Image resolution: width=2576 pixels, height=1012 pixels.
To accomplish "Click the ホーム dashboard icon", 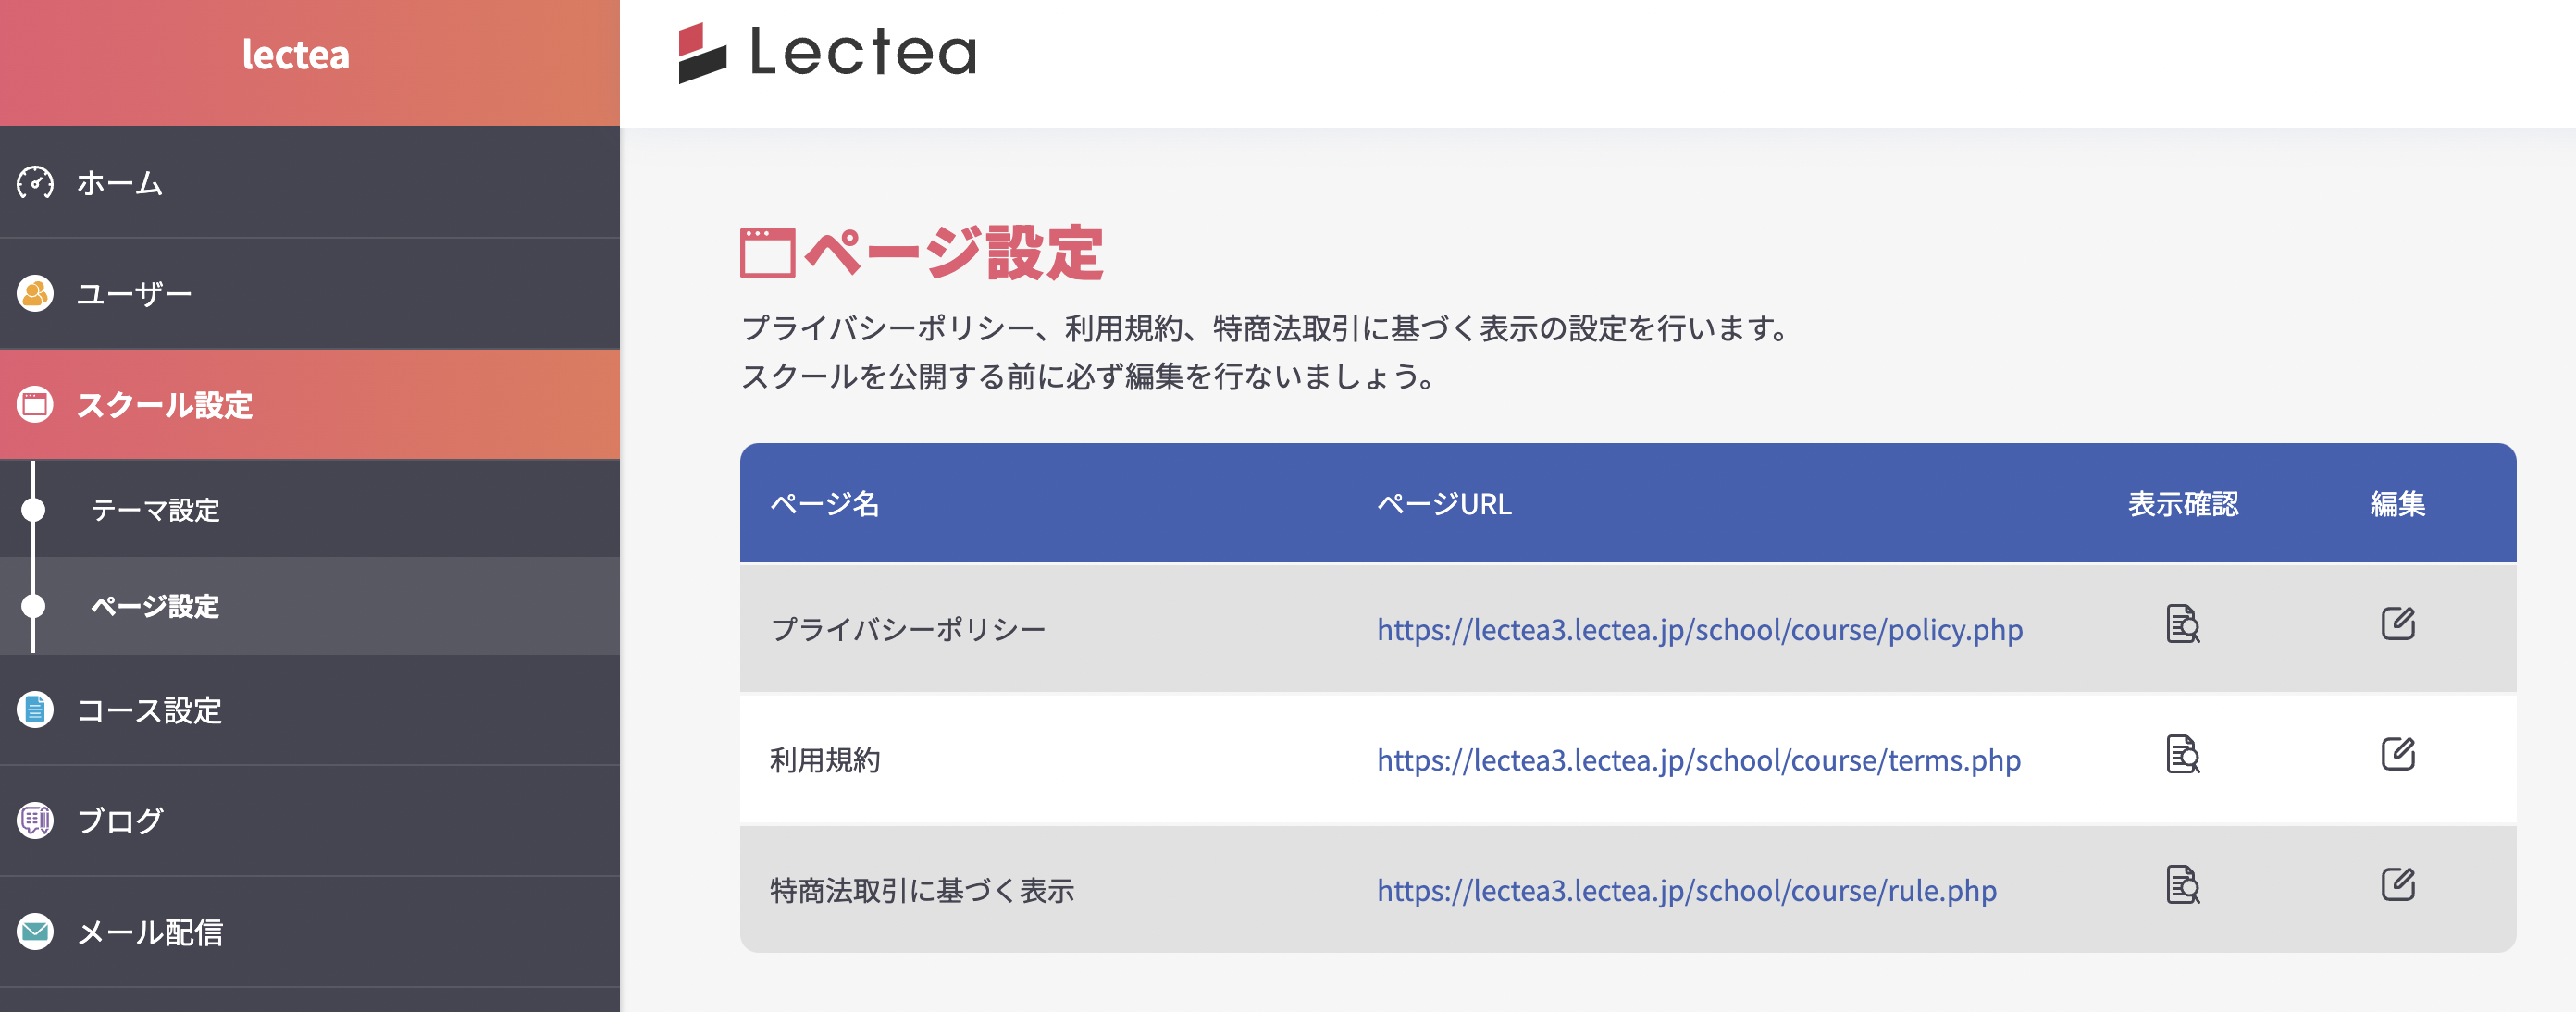I will click(x=35, y=183).
